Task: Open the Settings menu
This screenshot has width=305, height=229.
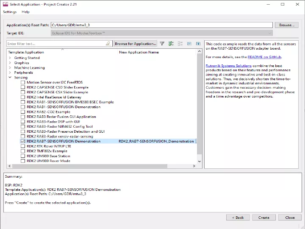Action: pyautogui.click(x=10, y=12)
